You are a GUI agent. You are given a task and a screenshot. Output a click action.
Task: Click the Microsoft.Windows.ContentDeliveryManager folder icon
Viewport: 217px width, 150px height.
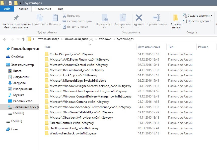click(x=47, y=96)
